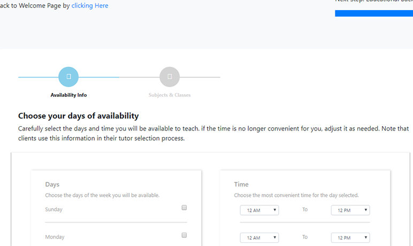413x246 pixels.
Task: Switch to the Subjects & Classes step label
Action: coord(170,95)
